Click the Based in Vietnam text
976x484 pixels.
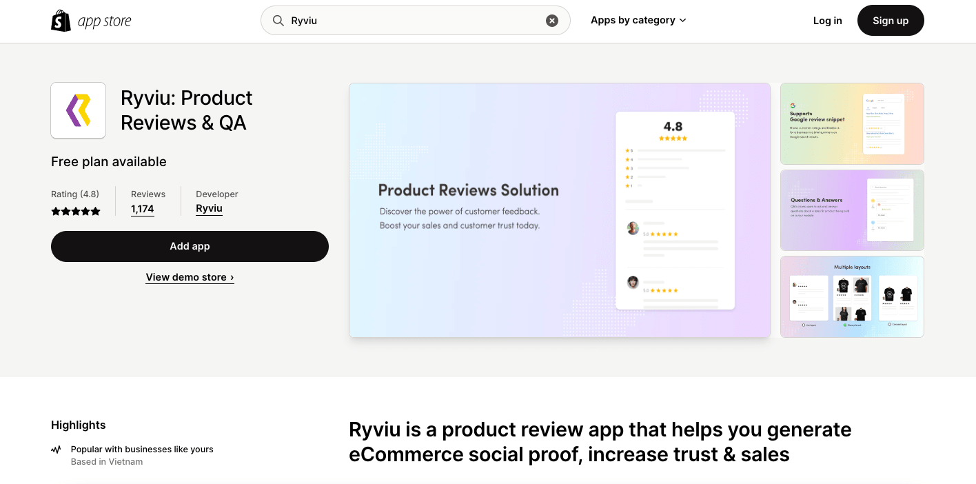tap(107, 462)
